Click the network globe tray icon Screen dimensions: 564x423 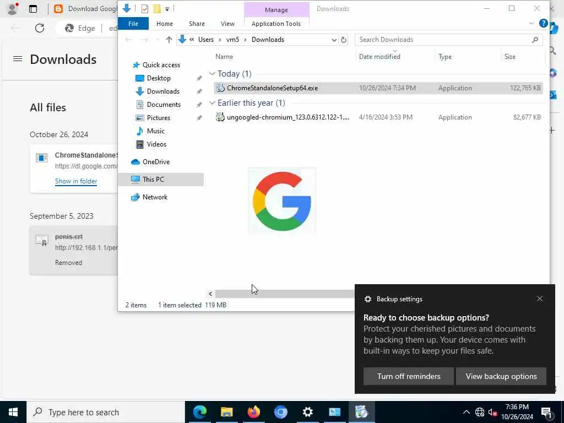[x=480, y=412]
